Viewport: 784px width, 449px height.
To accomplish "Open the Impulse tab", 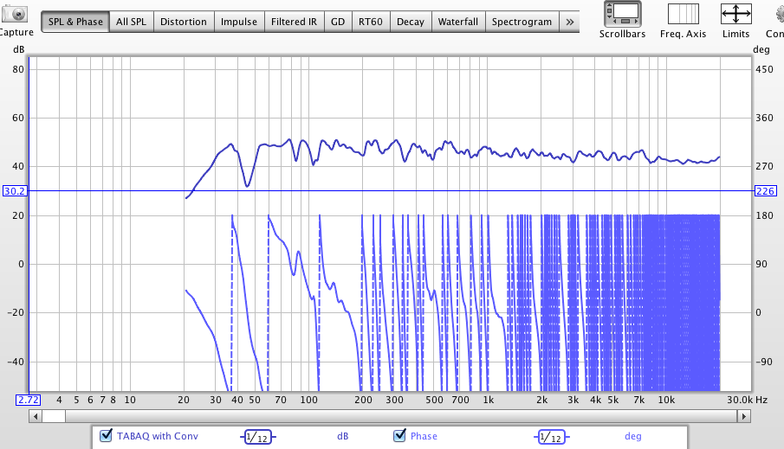I will pyautogui.click(x=239, y=22).
